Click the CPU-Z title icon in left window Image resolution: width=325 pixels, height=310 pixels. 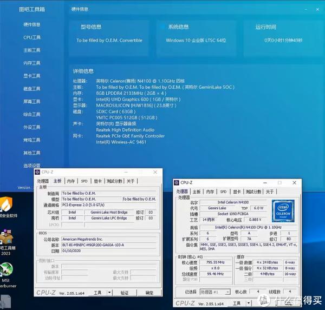click(37, 172)
